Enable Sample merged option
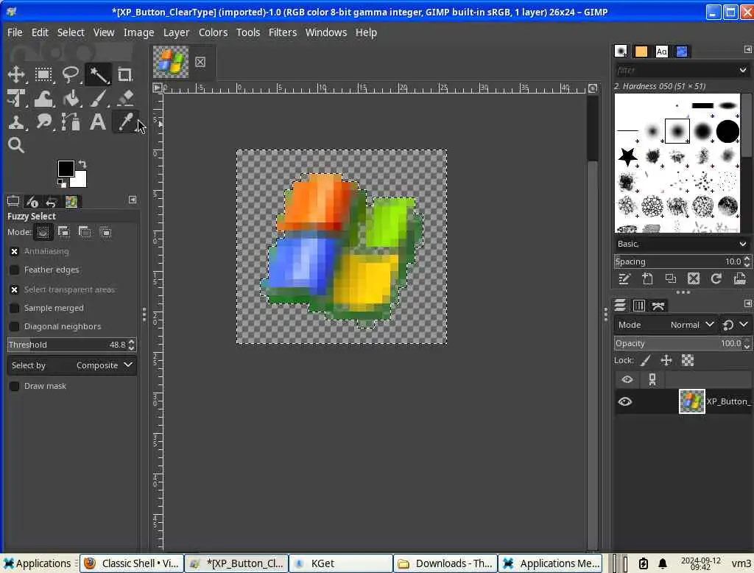This screenshot has height=573, width=754. click(x=15, y=308)
